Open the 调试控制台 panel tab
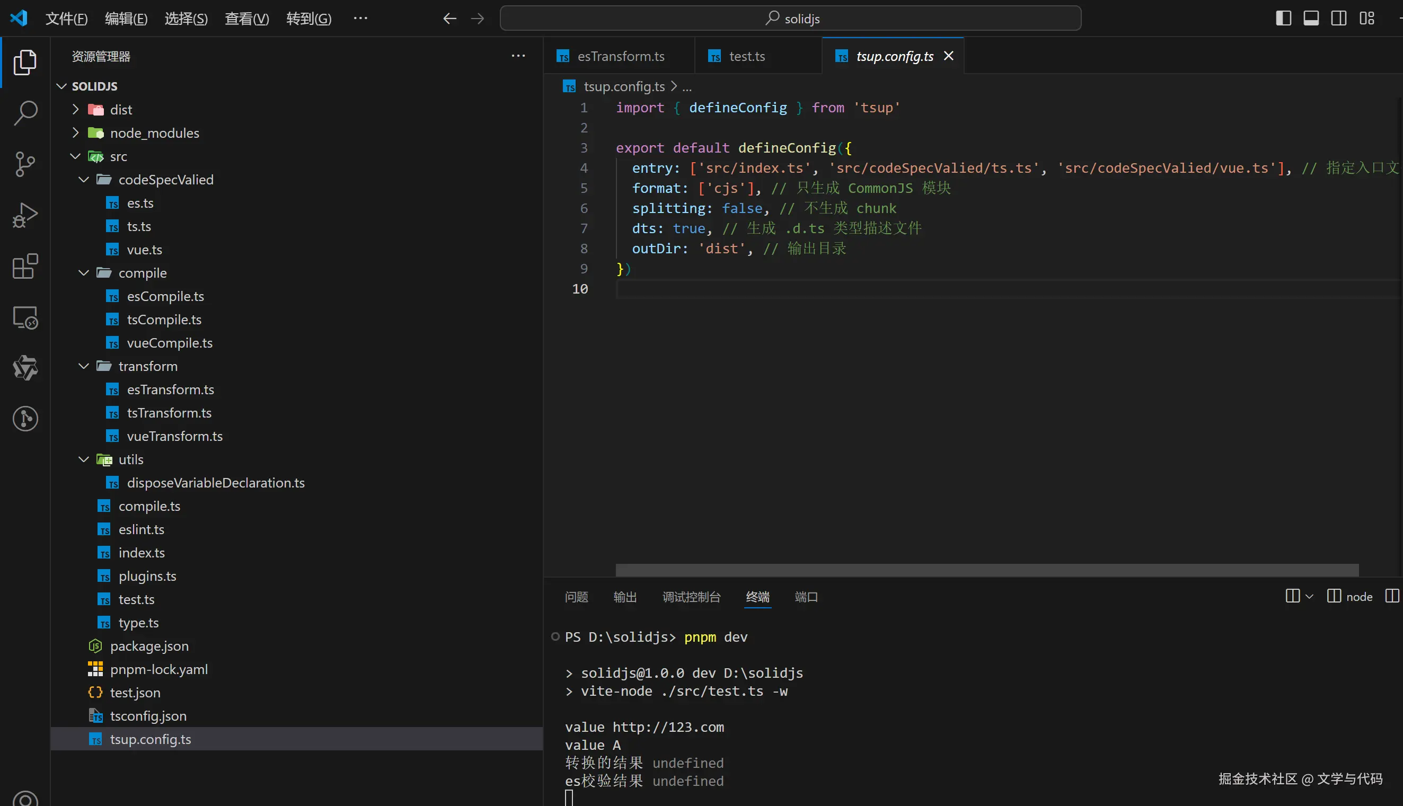The image size is (1403, 806). 691,597
